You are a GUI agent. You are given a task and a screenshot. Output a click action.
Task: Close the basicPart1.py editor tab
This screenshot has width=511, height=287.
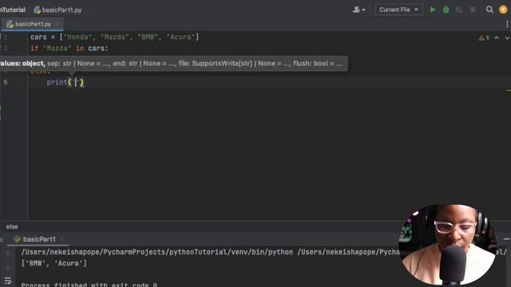coord(57,24)
